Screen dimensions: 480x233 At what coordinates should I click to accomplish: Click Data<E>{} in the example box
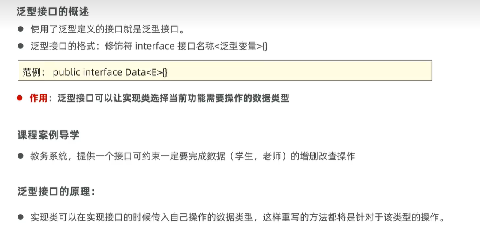pyautogui.click(x=146, y=72)
